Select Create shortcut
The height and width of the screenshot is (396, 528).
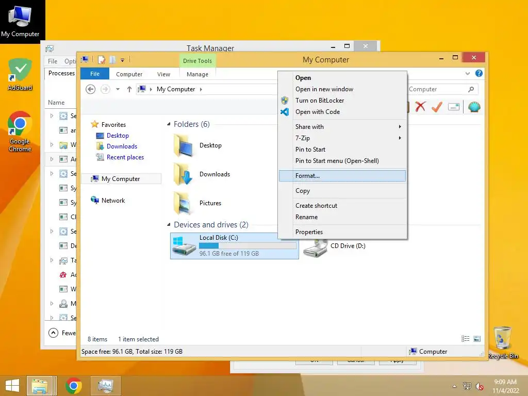click(342, 206)
